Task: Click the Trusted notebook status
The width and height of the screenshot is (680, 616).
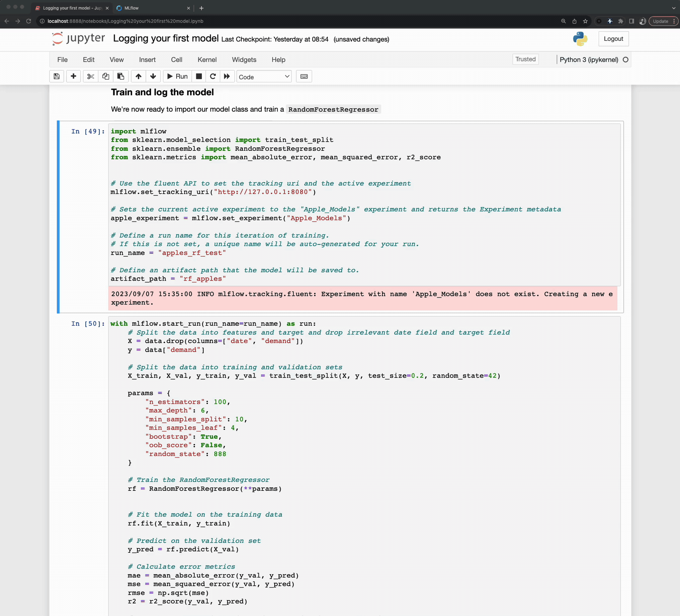Action: click(x=525, y=59)
